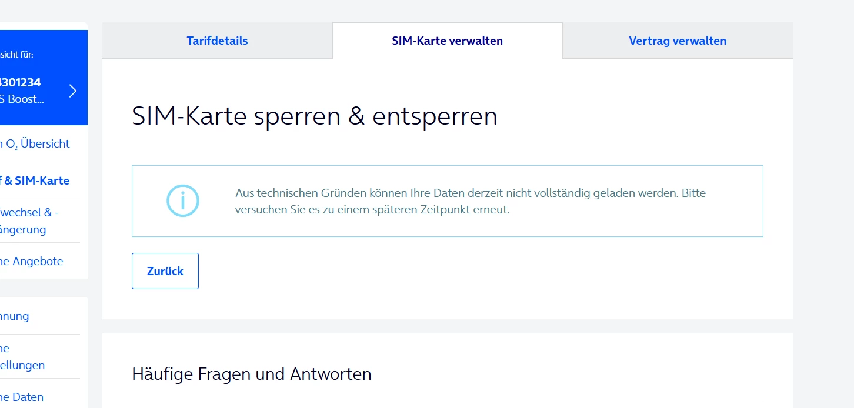Click the Zurück button
Image resolution: width=854 pixels, height=408 pixels.
(x=165, y=271)
